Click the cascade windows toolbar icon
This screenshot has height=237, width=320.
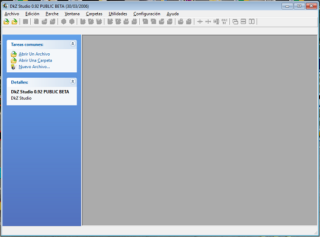click(235, 22)
